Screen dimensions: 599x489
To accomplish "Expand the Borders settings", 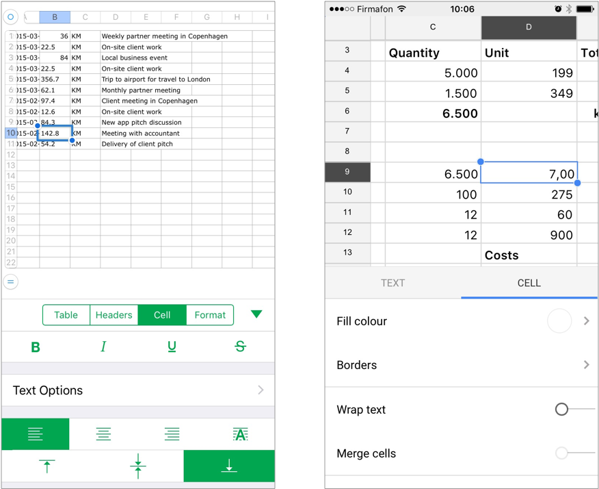I will coord(586,364).
